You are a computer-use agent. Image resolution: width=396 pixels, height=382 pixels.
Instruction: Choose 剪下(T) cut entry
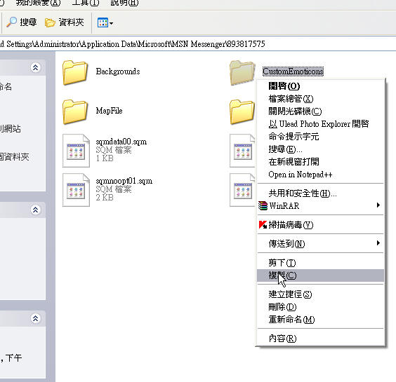click(320, 262)
